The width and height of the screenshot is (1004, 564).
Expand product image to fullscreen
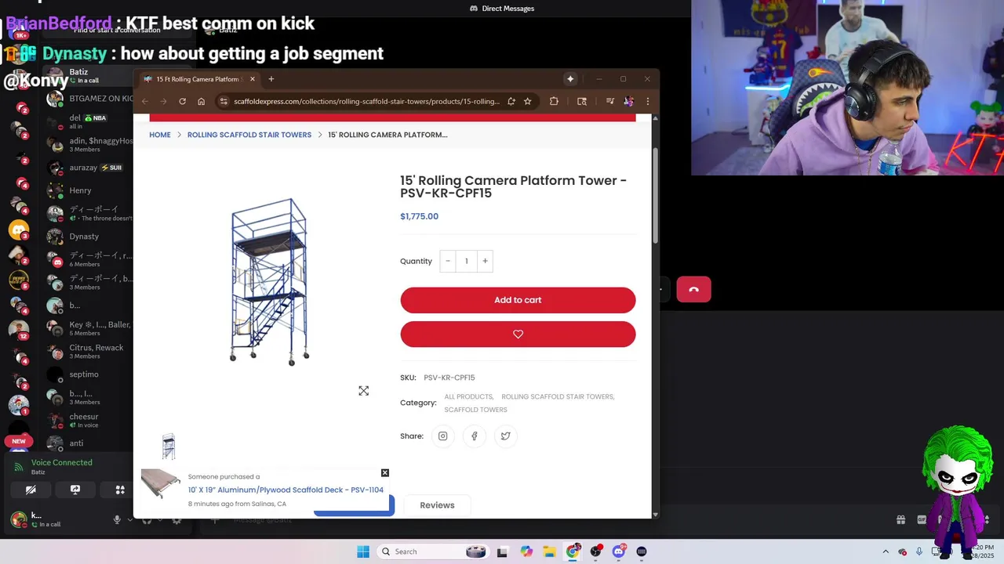tap(364, 391)
